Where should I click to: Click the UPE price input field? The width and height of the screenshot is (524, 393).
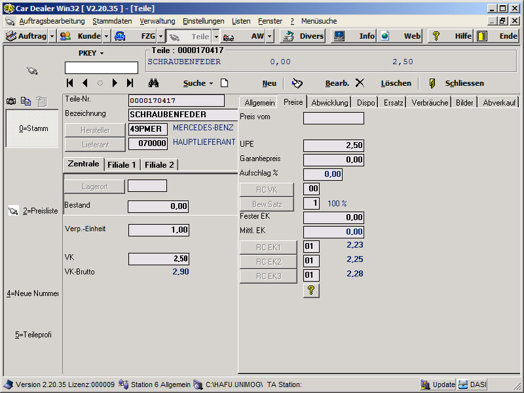pos(333,145)
